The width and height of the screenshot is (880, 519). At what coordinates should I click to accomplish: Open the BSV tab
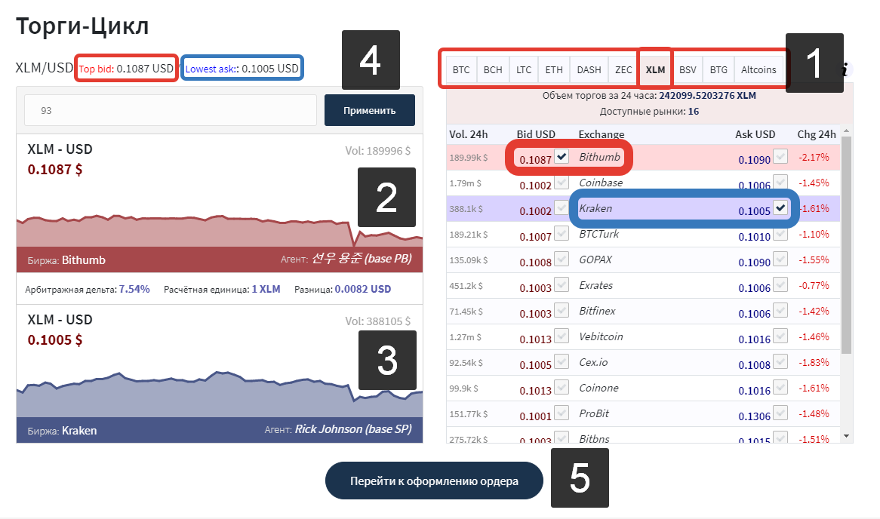tap(688, 69)
